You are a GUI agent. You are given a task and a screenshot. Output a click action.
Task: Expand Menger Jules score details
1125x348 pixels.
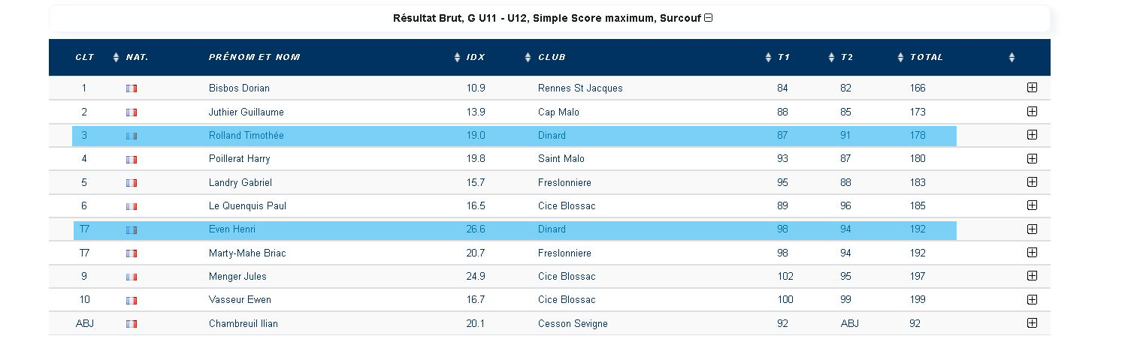[1032, 275]
